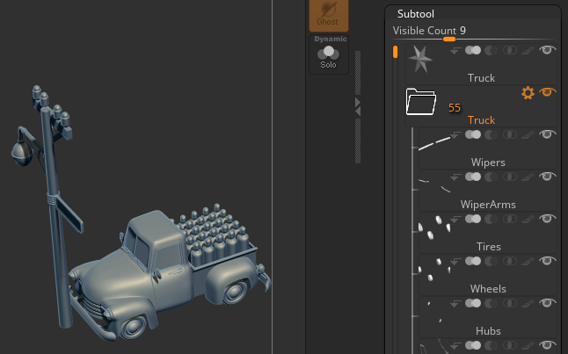Click the arrow icon on Wipers row

click(x=455, y=135)
